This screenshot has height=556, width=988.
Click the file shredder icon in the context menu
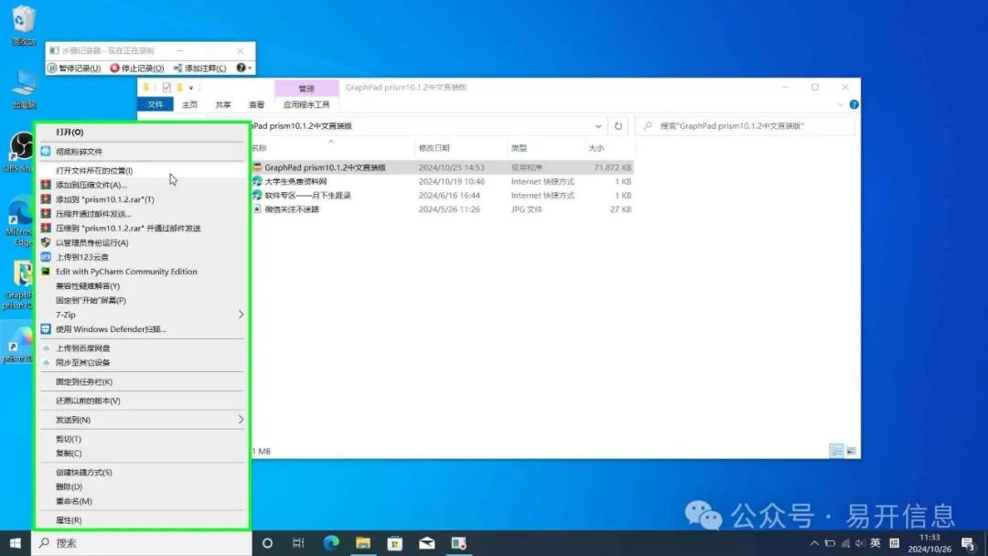click(x=46, y=151)
